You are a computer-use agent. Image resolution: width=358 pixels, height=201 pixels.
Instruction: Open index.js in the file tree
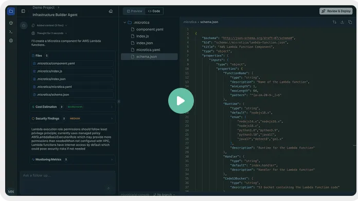coord(149,36)
